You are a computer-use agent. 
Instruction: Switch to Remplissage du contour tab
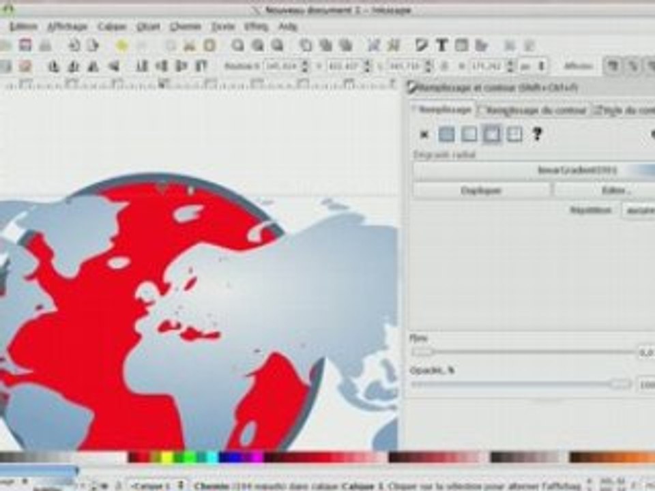point(533,110)
